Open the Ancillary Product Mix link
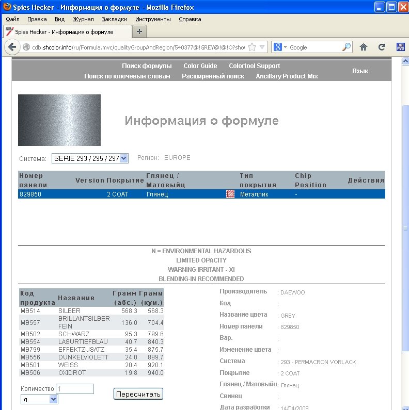The image size is (409, 410). (287, 76)
